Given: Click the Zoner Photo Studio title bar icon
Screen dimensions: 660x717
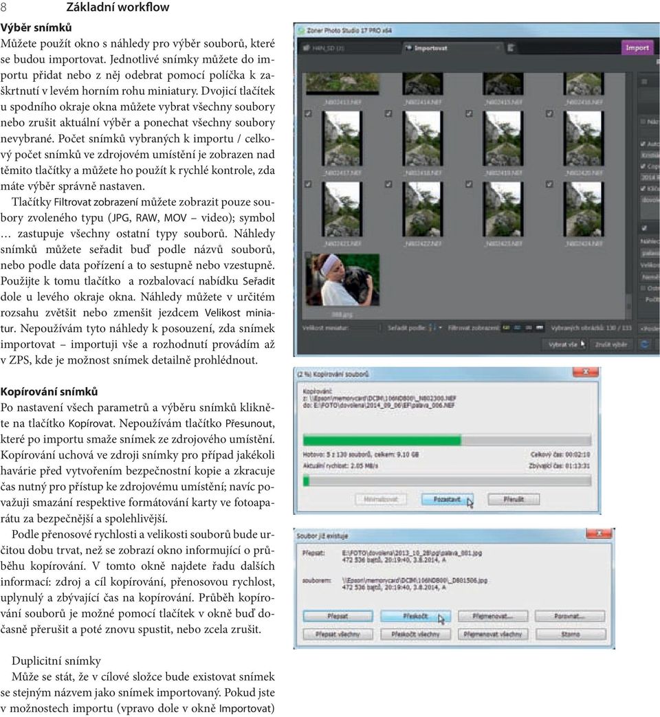Looking at the screenshot, I should click(x=301, y=31).
